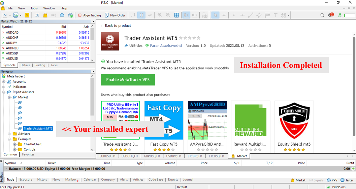Image resolution: width=356 pixels, height=189 pixels.
Task: Open the Market shopping bag toolbar icon
Action: 45,15
